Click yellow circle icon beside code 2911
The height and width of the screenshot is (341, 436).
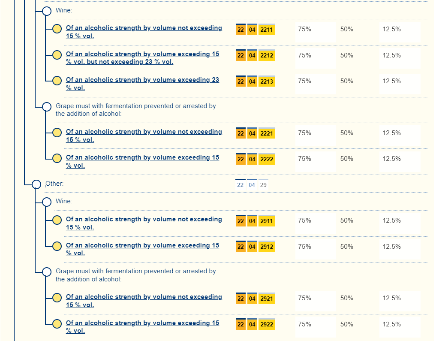(57, 220)
